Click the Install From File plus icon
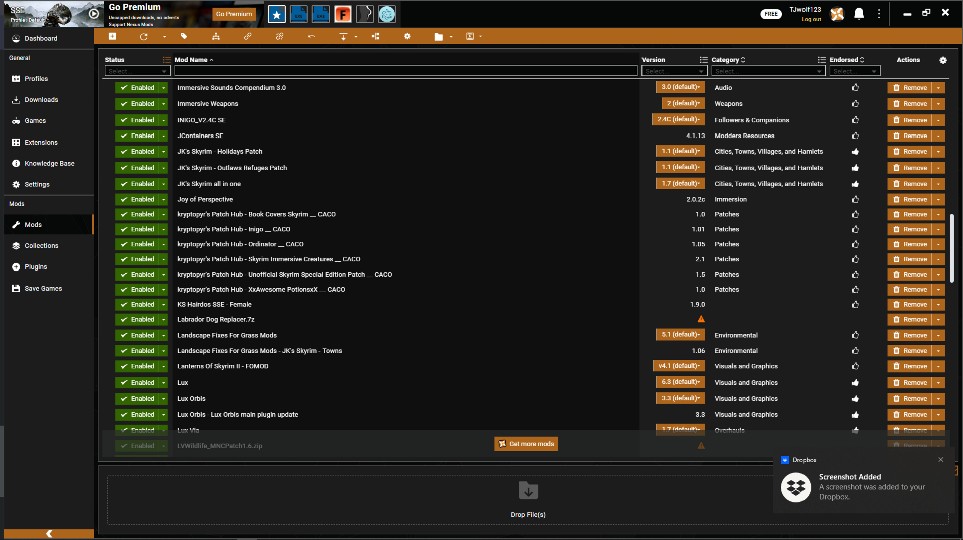The image size is (963, 540). (x=112, y=36)
